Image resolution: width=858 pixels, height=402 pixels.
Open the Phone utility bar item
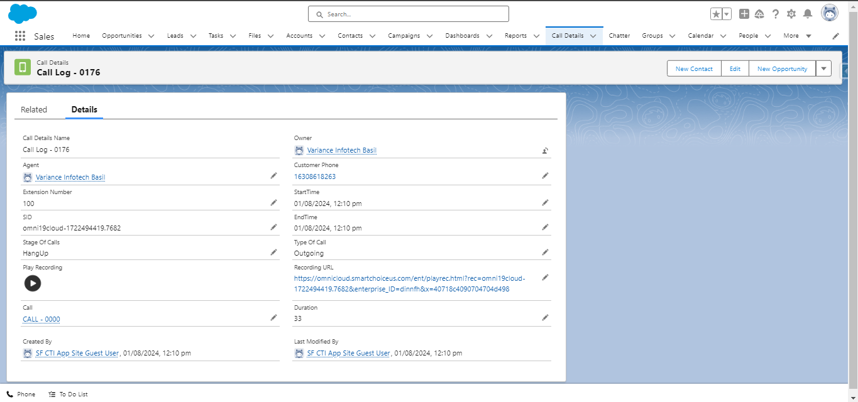point(21,394)
